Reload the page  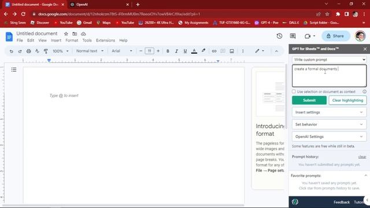coord(23,14)
